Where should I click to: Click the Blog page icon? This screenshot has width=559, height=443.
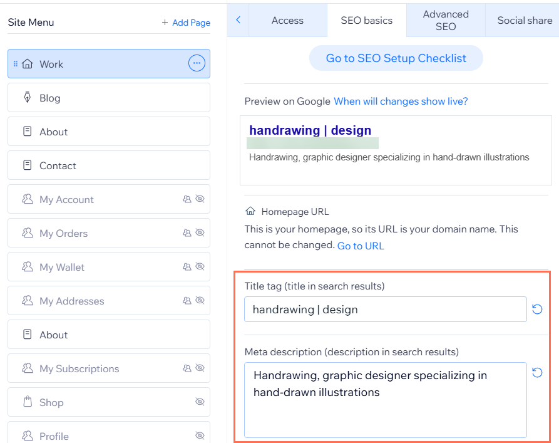[27, 97]
